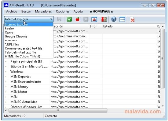
Task: Click the status bullet of MSNBC Actualidad row
Action: pos(6,102)
